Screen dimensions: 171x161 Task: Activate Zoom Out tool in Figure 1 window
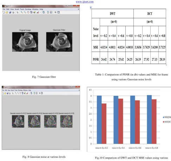pos(18,93)
